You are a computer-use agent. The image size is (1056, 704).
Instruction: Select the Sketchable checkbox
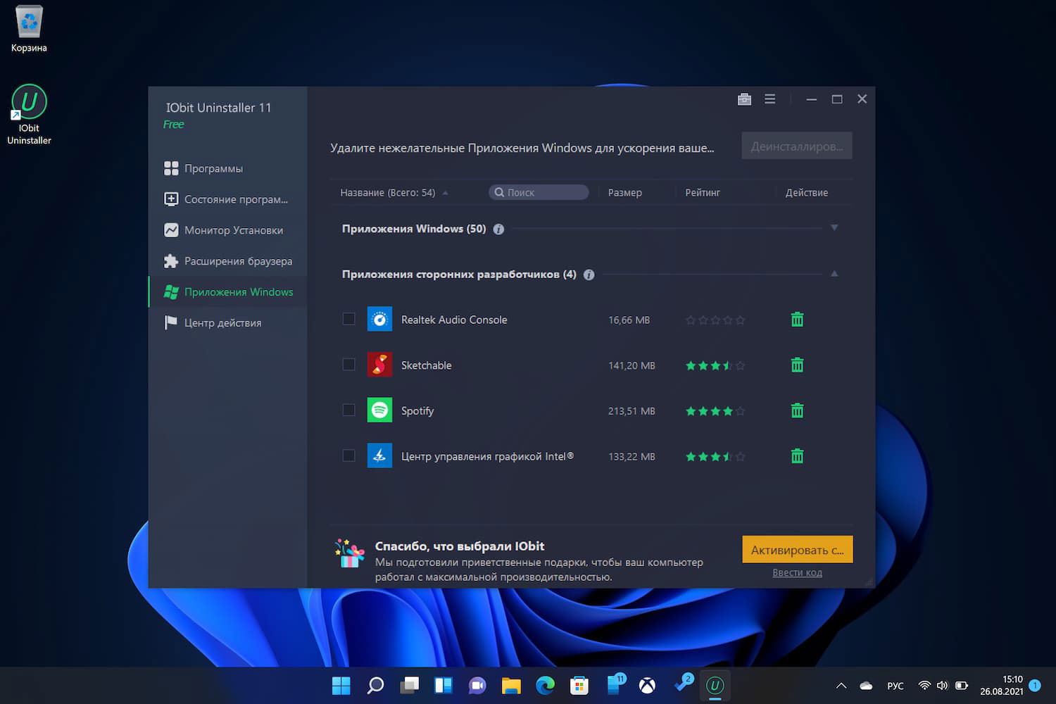(x=348, y=365)
